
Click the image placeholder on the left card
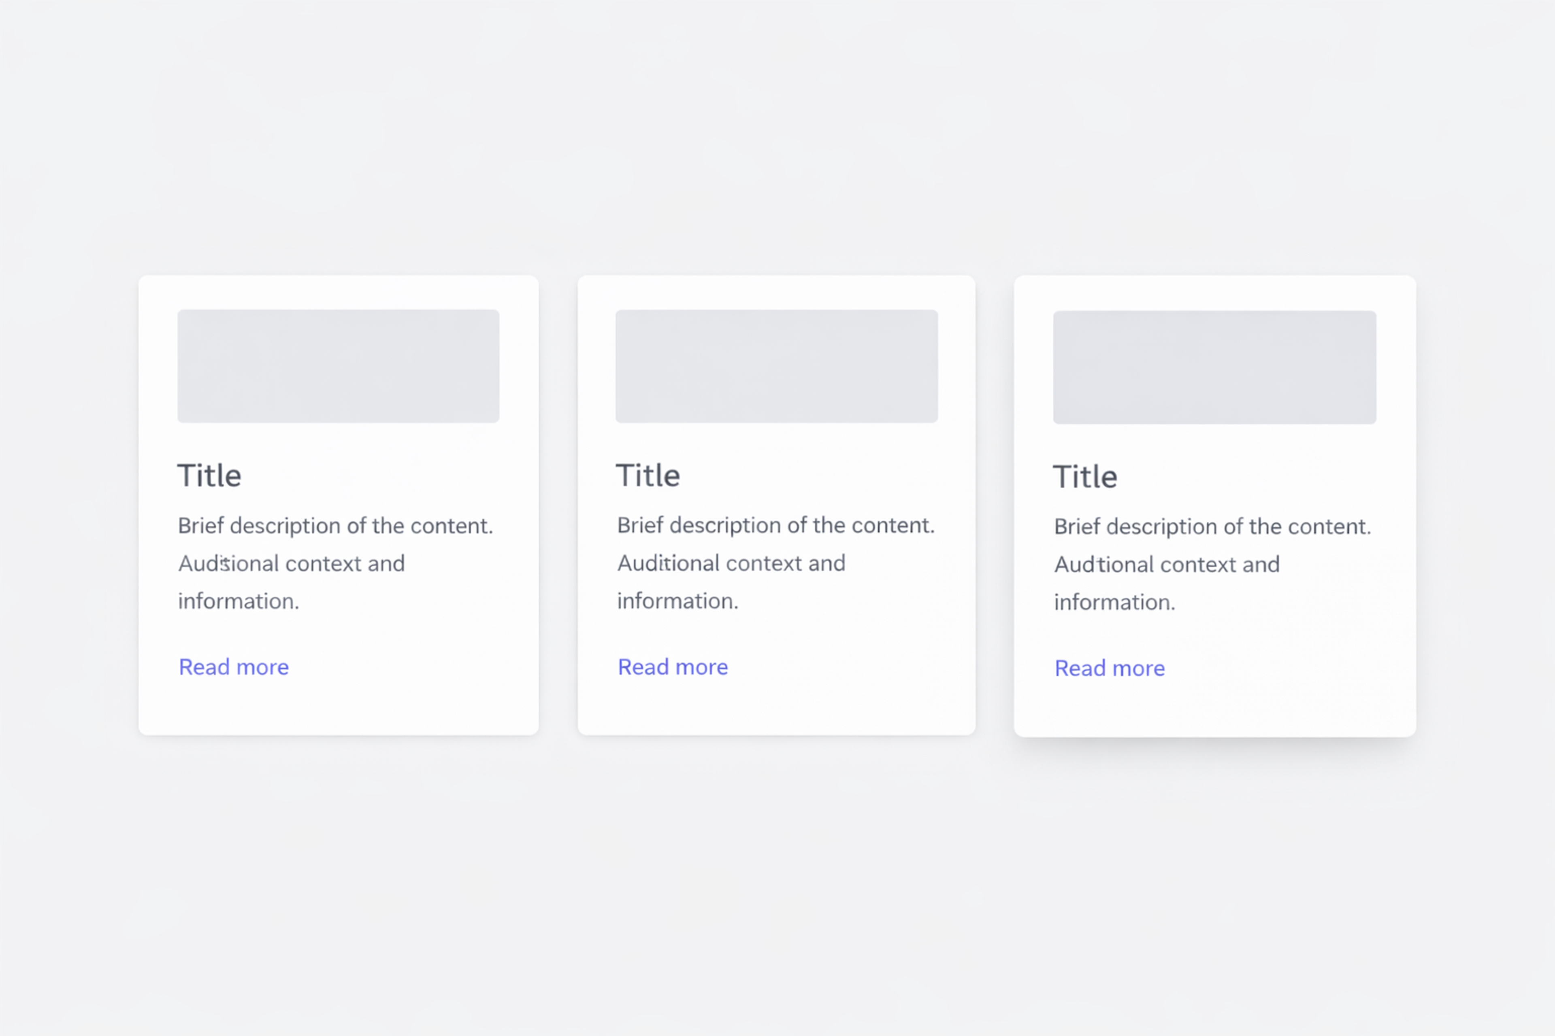338,366
